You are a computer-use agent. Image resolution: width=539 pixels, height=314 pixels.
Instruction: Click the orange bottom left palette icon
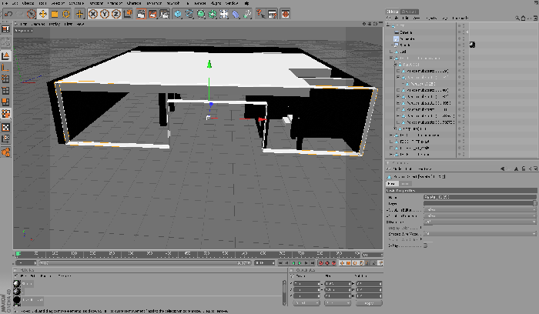(x=6, y=152)
